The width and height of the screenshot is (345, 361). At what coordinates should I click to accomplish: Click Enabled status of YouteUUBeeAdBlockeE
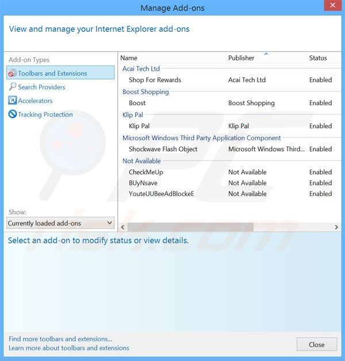(321, 194)
